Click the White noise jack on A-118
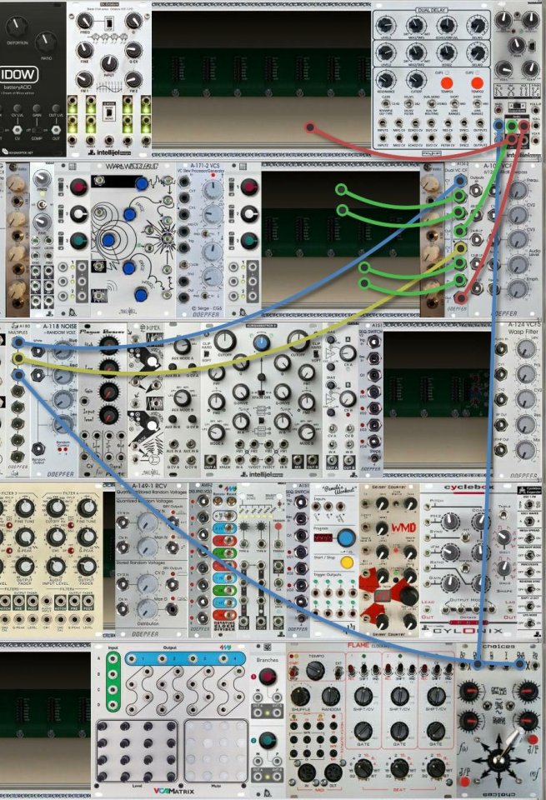 pyautogui.click(x=38, y=352)
